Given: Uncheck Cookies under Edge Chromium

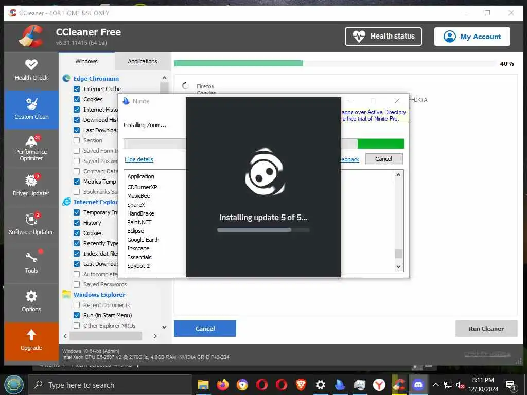Looking at the screenshot, I should point(77,99).
